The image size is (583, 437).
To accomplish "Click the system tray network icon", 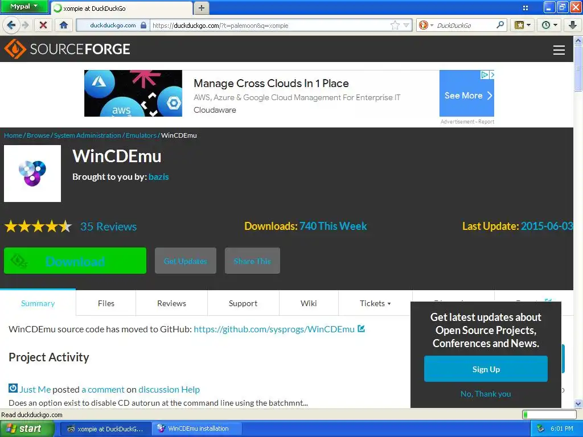I will click(x=541, y=428).
